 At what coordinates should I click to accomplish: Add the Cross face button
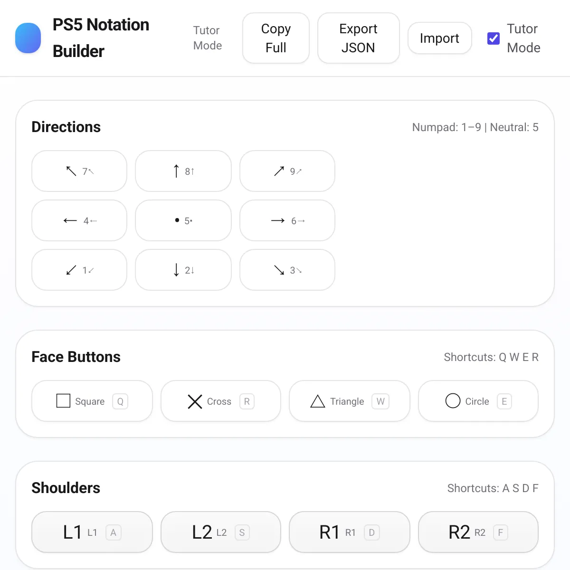point(221,401)
